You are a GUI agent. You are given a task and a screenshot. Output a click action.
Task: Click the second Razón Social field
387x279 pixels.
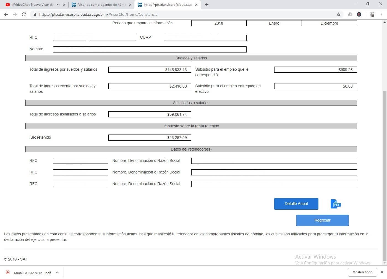pos(274,172)
